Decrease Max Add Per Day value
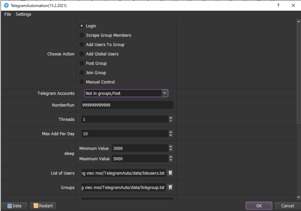Viewport: 301px width, 211px height. 170,136
